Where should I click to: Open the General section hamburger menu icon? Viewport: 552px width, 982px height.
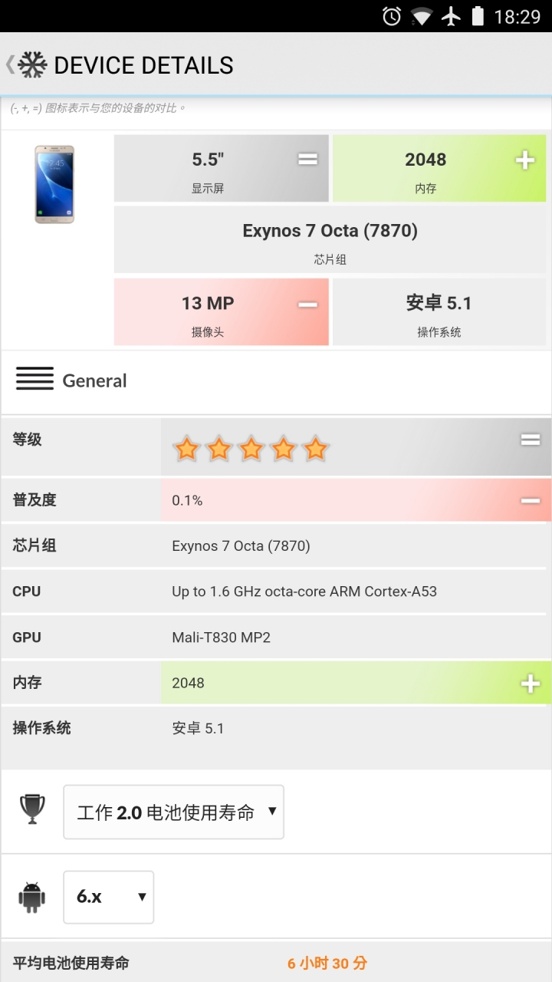pos(34,379)
